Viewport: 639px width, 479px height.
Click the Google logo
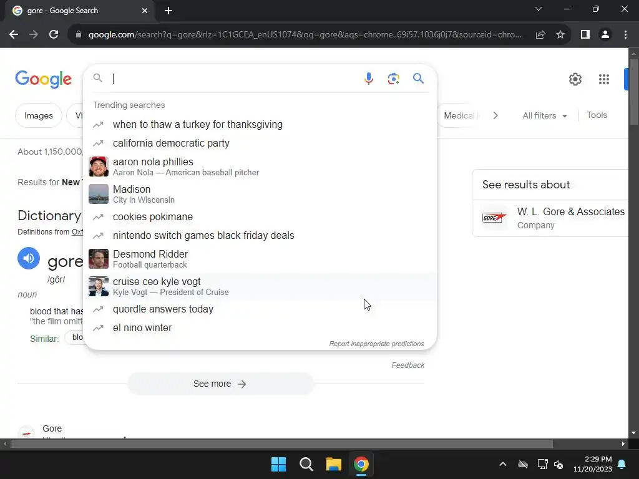44,79
